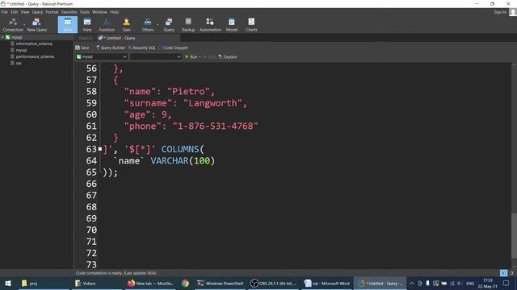
Task: Open the mysql connection dropdown
Action: click(x=102, y=56)
